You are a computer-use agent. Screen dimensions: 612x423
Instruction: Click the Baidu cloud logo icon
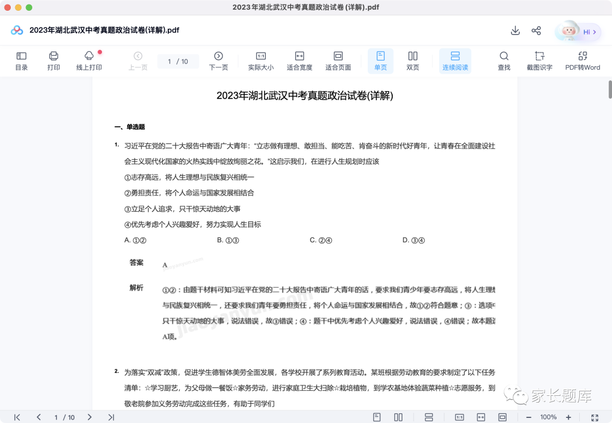(x=17, y=30)
